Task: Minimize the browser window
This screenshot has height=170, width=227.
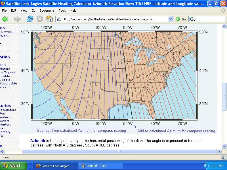Action: coord(210,3)
